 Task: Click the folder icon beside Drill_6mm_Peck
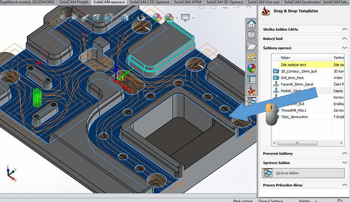click(x=276, y=78)
